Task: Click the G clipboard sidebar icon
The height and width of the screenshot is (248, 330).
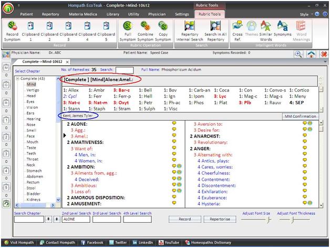Action: 6,85
